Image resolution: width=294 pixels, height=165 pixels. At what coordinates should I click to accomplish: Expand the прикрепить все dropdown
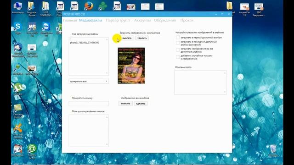89,81
